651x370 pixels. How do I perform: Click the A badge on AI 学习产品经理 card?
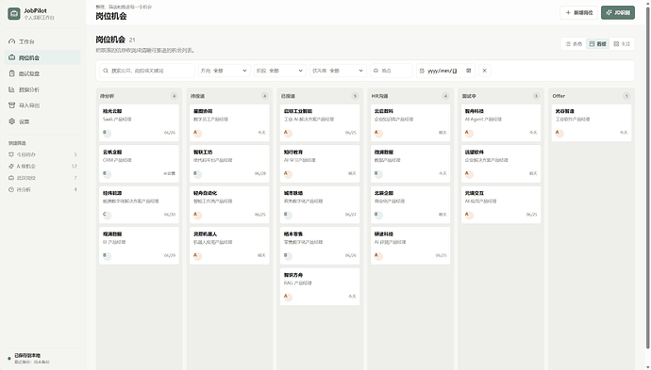(x=288, y=174)
